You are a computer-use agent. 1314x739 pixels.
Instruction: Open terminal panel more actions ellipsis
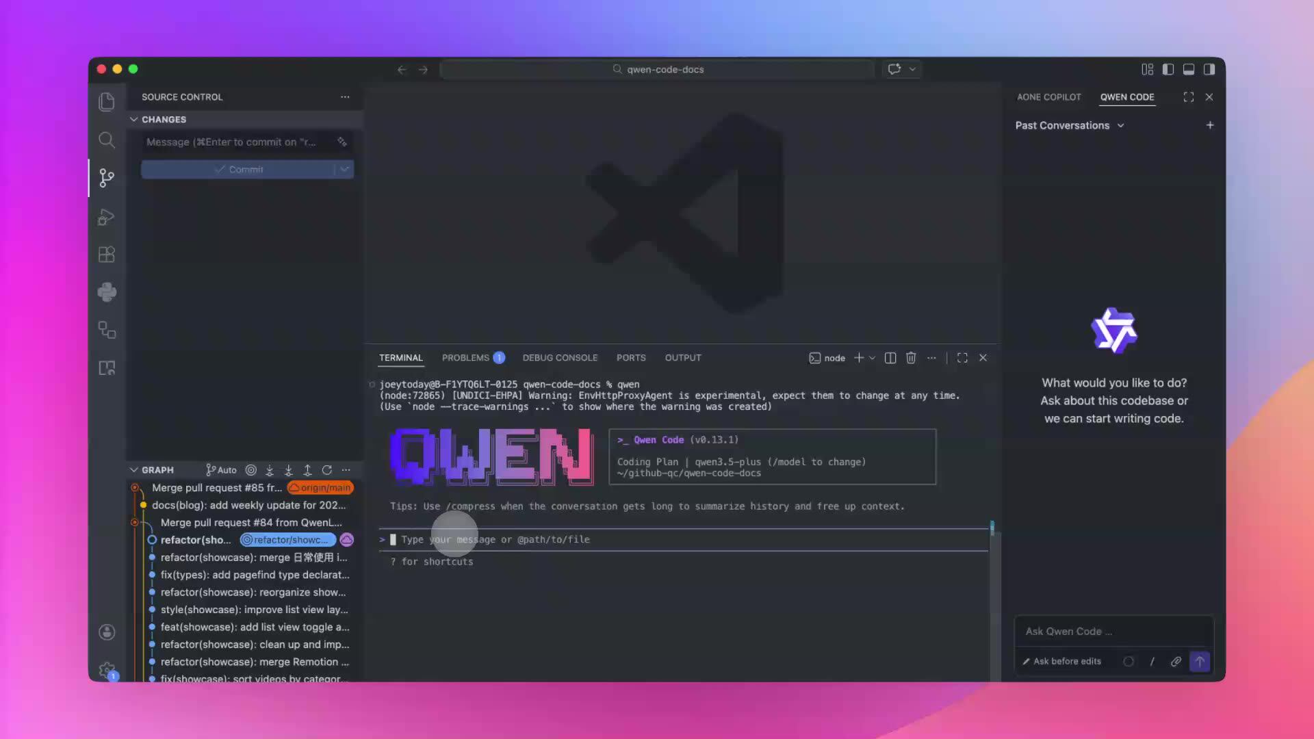(x=931, y=358)
